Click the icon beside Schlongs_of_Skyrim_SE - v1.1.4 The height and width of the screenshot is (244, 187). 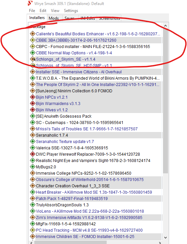[33, 59]
